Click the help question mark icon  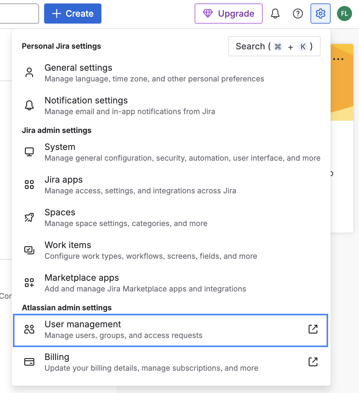click(298, 14)
